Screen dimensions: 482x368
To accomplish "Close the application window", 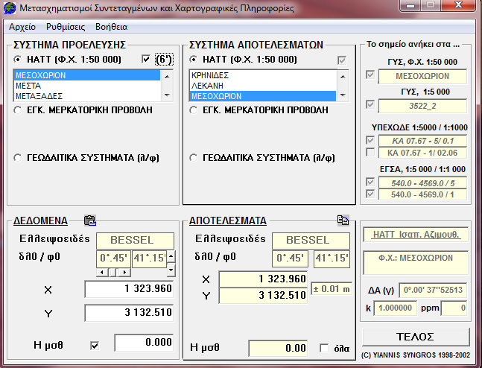I will point(459,5).
